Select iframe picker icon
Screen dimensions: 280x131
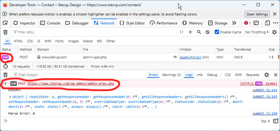256,23
